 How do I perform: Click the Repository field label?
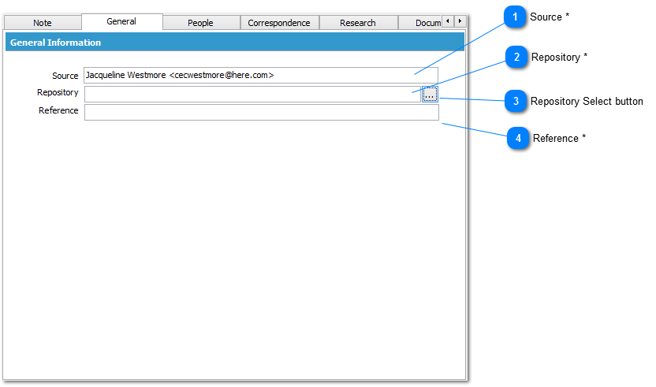58,93
